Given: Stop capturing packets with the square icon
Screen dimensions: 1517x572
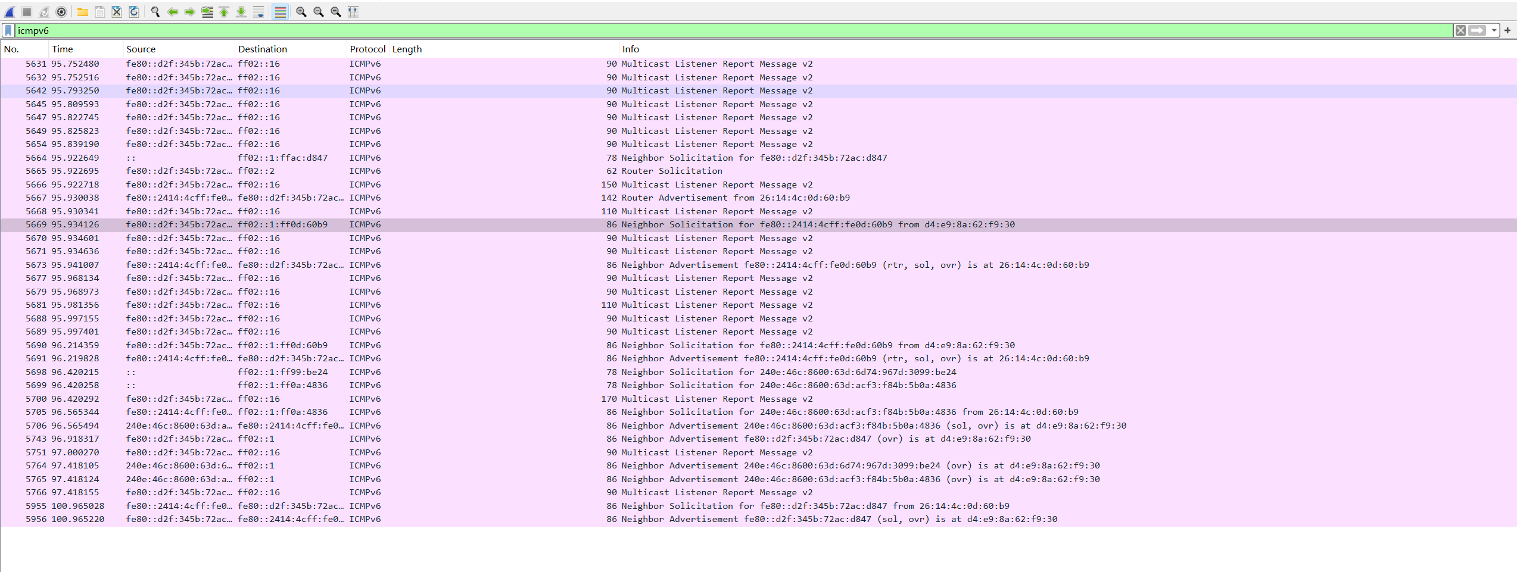Looking at the screenshot, I should [27, 12].
